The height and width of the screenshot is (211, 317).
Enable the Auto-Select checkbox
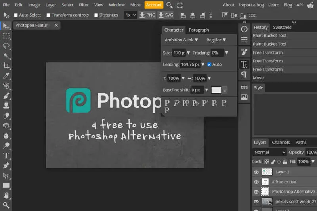click(x=16, y=15)
